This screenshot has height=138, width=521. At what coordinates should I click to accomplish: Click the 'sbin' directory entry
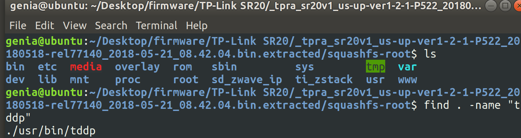coord(224,67)
